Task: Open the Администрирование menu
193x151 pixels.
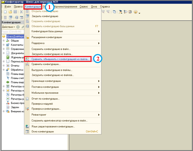Action: click(x=66, y=7)
